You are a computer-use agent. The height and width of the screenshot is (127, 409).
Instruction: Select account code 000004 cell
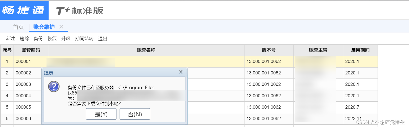click(28, 96)
